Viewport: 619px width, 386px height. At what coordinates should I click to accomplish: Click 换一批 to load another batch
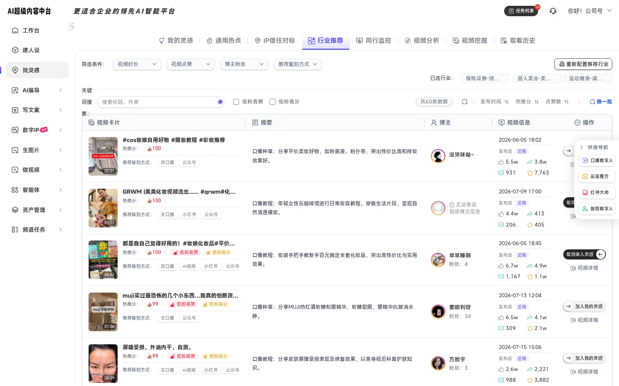(601, 102)
